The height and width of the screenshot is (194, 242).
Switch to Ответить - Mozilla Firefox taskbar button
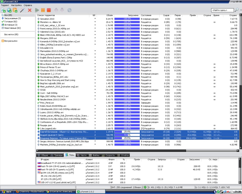(30, 191)
